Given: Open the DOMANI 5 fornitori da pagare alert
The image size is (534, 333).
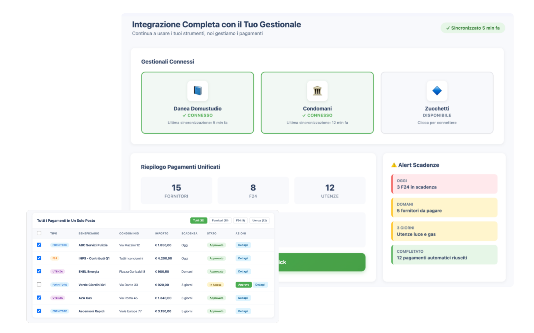Looking at the screenshot, I should coord(444,207).
